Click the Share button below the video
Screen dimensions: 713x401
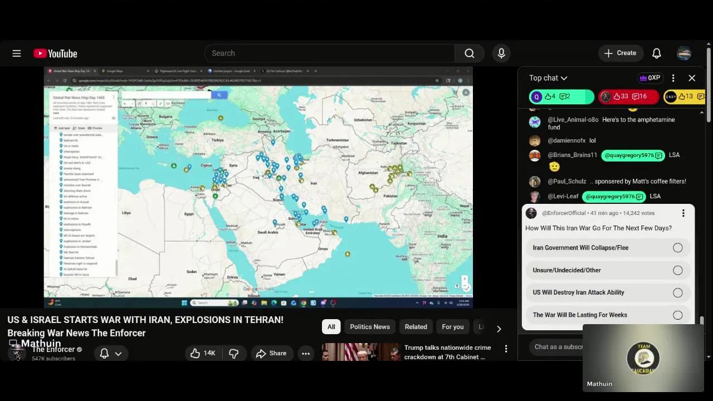[271, 353]
